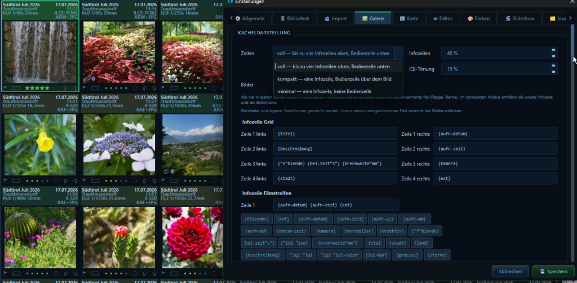Click the map pin icon on waterfall thumbnail

(14, 79)
